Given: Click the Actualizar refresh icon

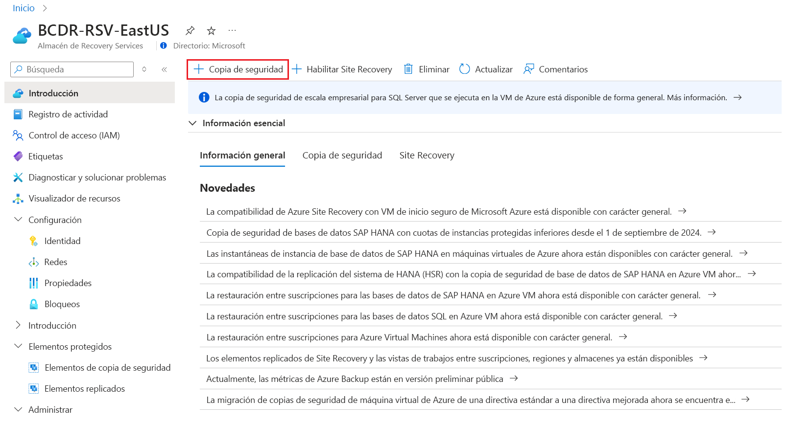Looking at the screenshot, I should pyautogui.click(x=465, y=69).
